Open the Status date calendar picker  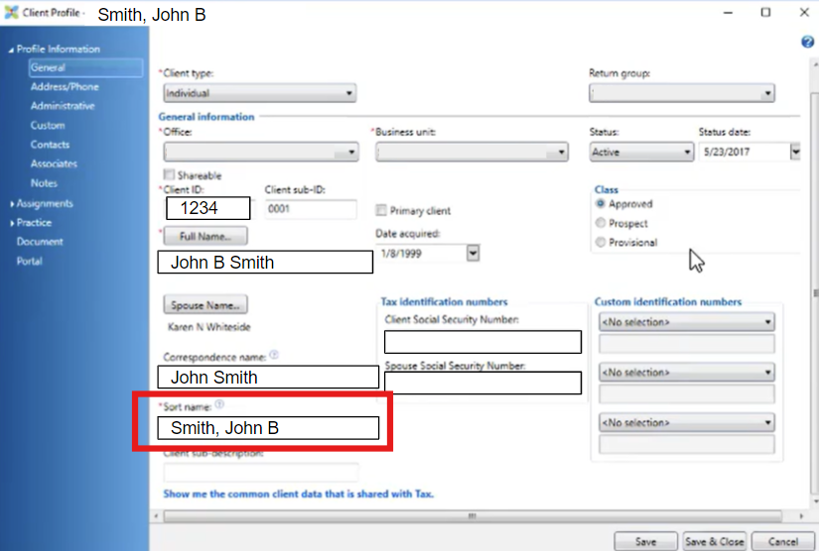click(x=795, y=153)
